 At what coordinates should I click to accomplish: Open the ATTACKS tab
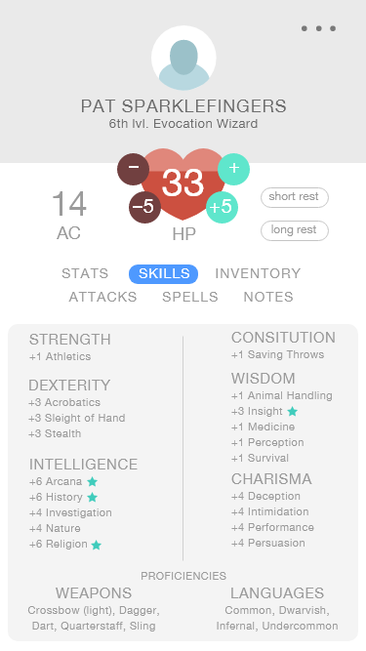[102, 297]
